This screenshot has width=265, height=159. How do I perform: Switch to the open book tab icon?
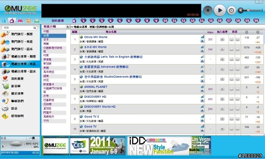tap(37, 21)
